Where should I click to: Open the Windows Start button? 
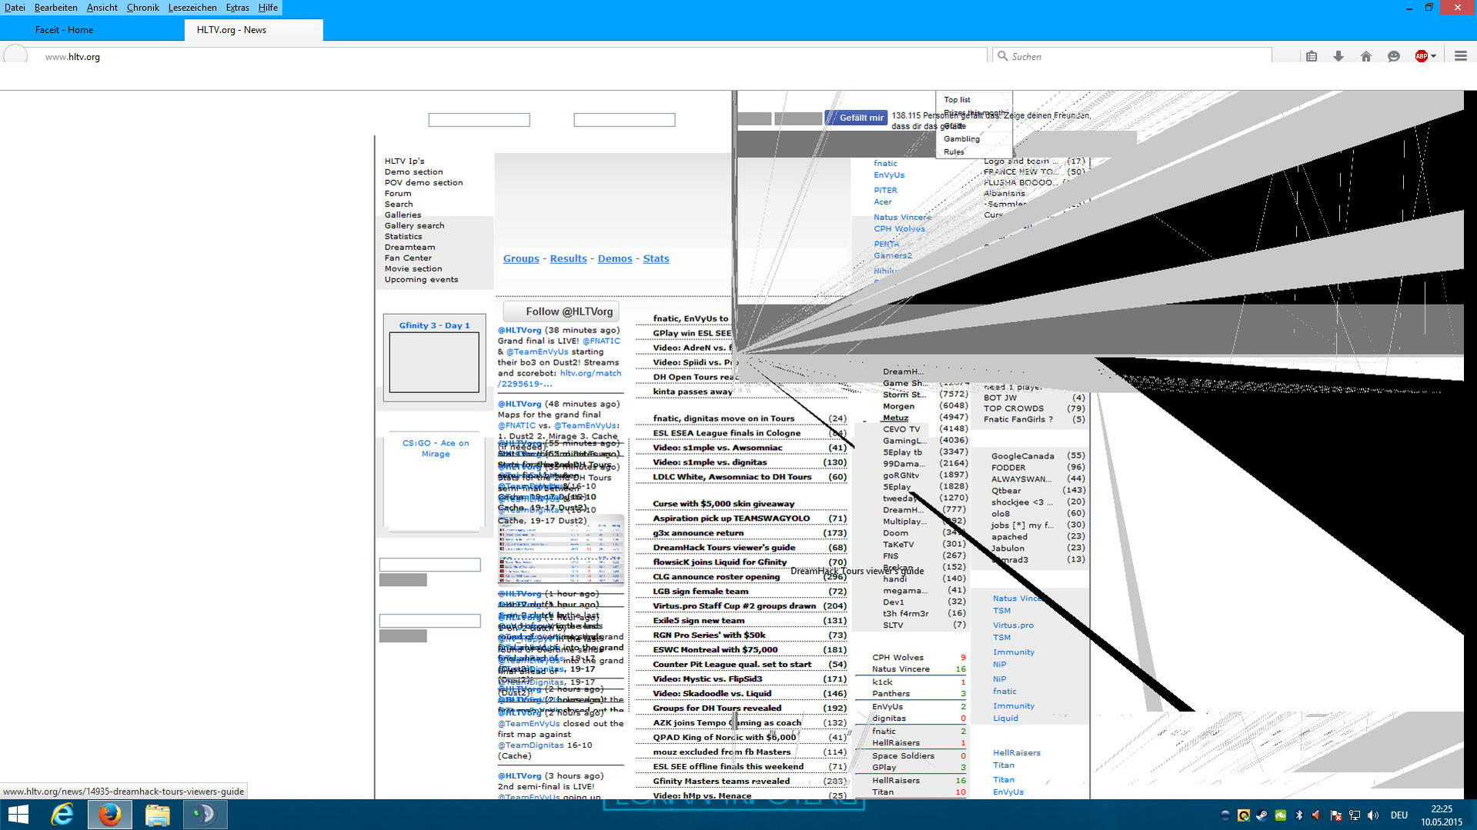17,815
